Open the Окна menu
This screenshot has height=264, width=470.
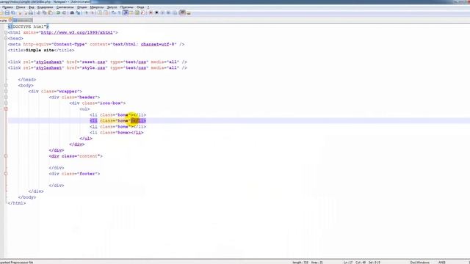[140, 7]
